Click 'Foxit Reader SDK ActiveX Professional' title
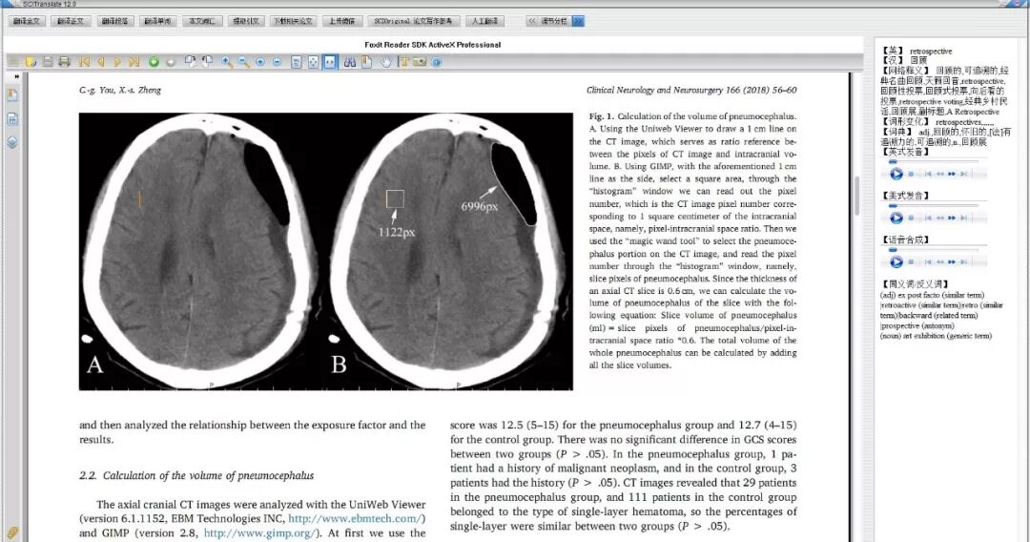The height and width of the screenshot is (542, 1030). [432, 45]
